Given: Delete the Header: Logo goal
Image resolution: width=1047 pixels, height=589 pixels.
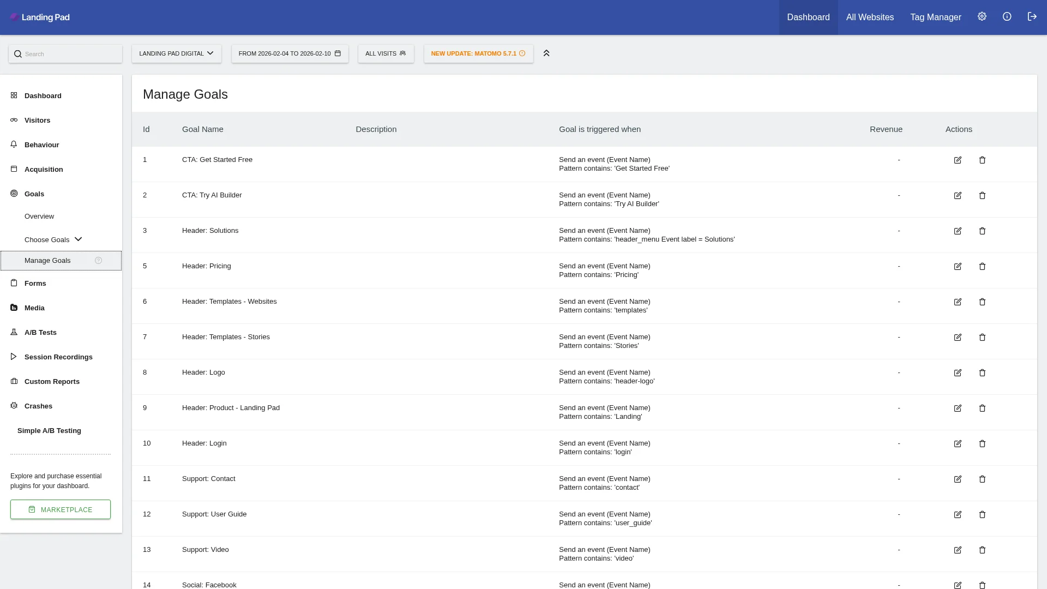Looking at the screenshot, I should point(982,373).
